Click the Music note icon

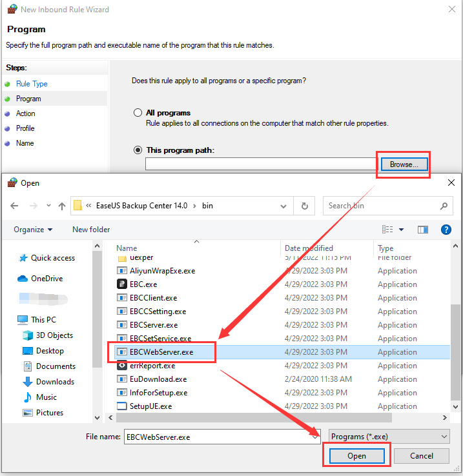point(28,397)
